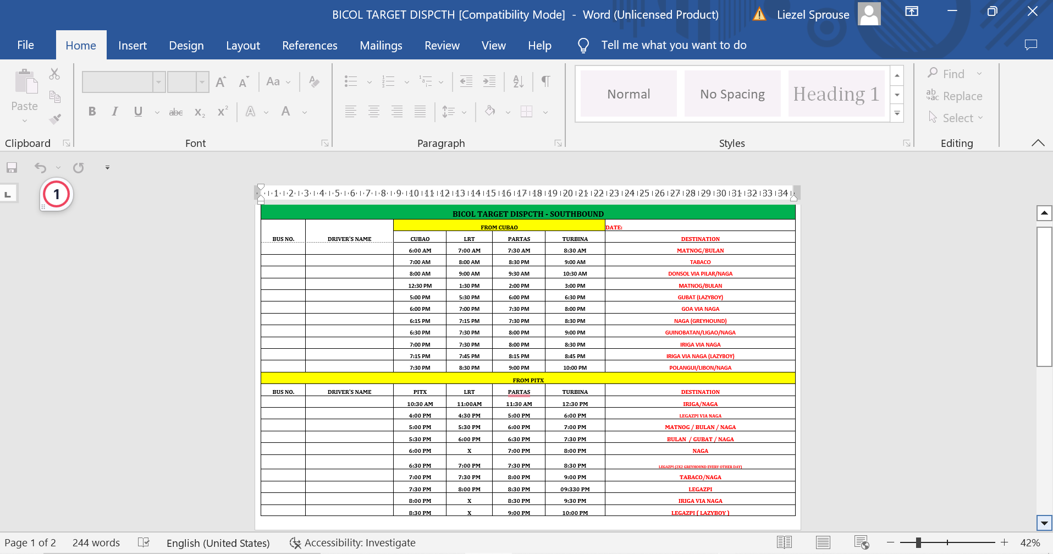Apply the No Spacing style

point(732,94)
